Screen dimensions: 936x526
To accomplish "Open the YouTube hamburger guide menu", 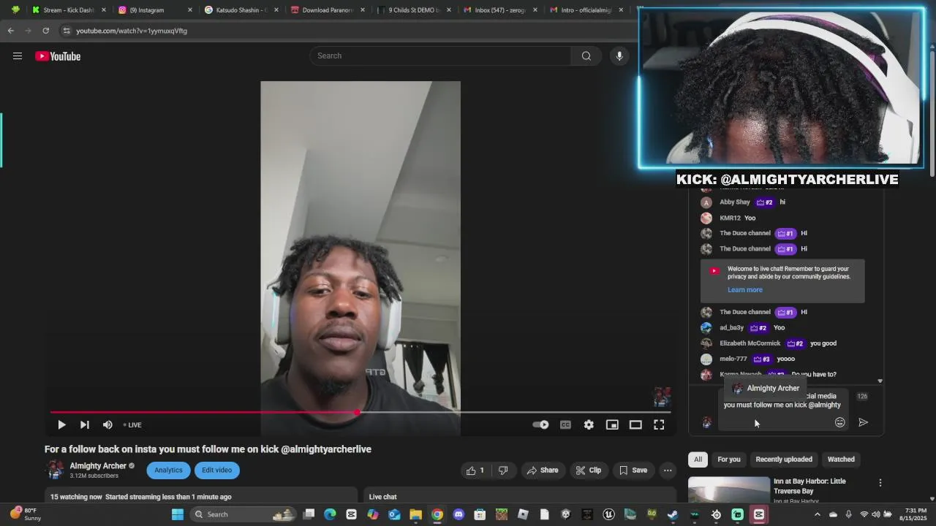I will 18,56.
